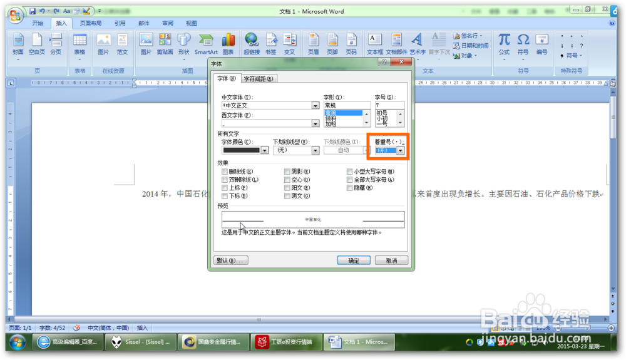
Task: Open the WordArt (艺术字) gallery
Action: tap(417, 44)
